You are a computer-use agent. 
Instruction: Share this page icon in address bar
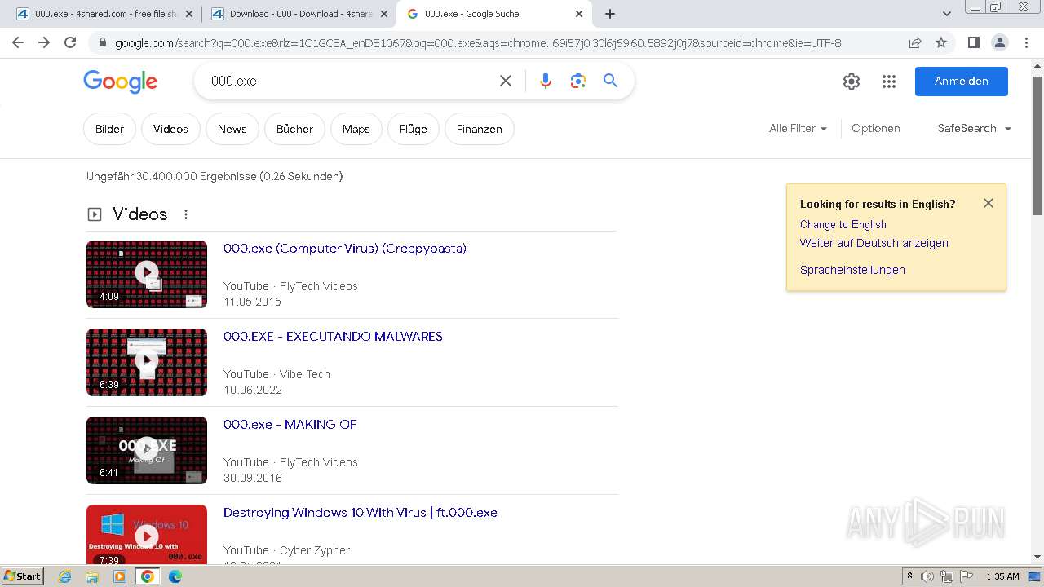pos(915,42)
